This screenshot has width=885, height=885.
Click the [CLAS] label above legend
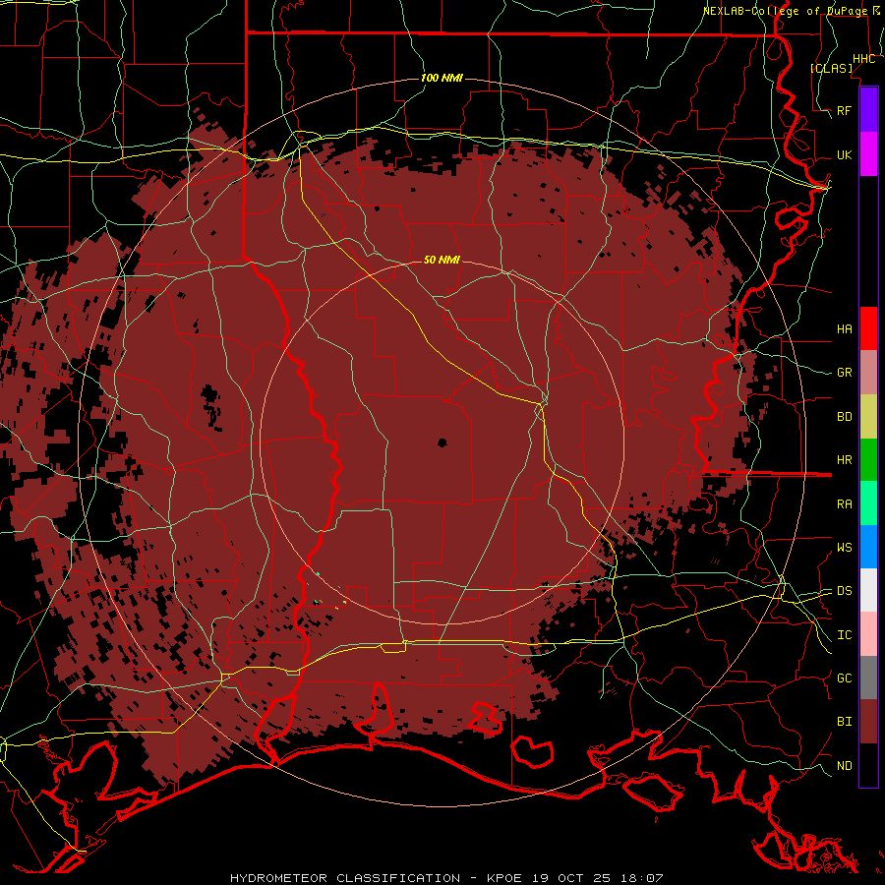[831, 68]
